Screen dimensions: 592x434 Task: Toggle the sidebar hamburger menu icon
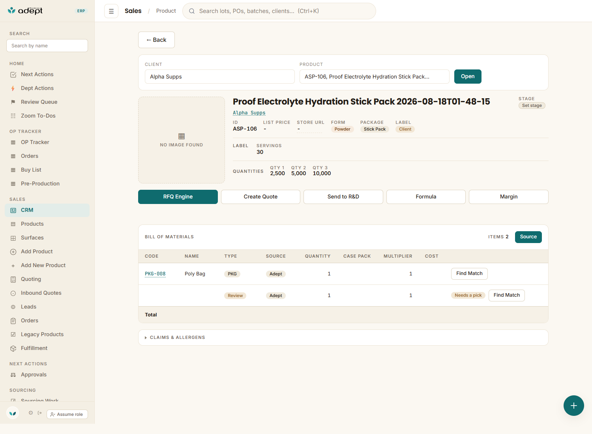111,11
